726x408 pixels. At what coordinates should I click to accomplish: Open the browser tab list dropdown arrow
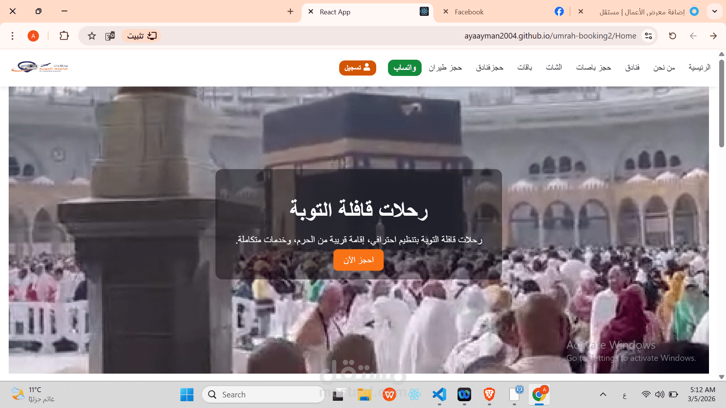714,11
